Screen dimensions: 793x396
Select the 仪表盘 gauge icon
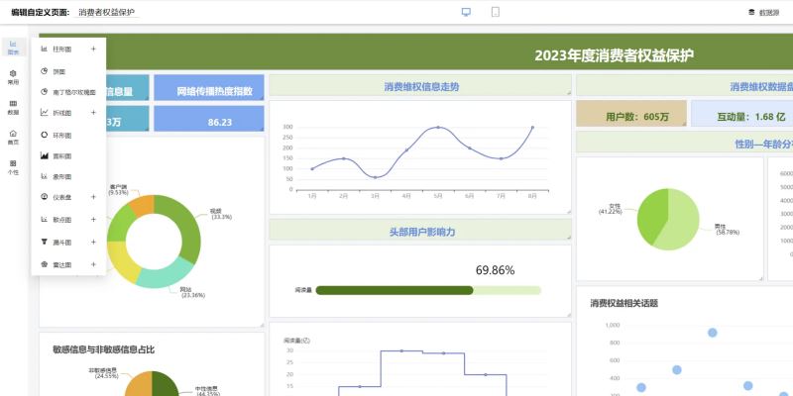point(44,197)
